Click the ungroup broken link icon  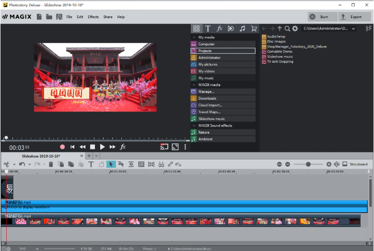[178, 164]
